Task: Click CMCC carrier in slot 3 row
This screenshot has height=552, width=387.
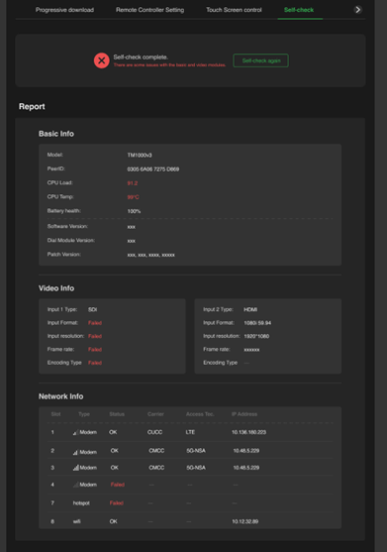Action: (156, 468)
